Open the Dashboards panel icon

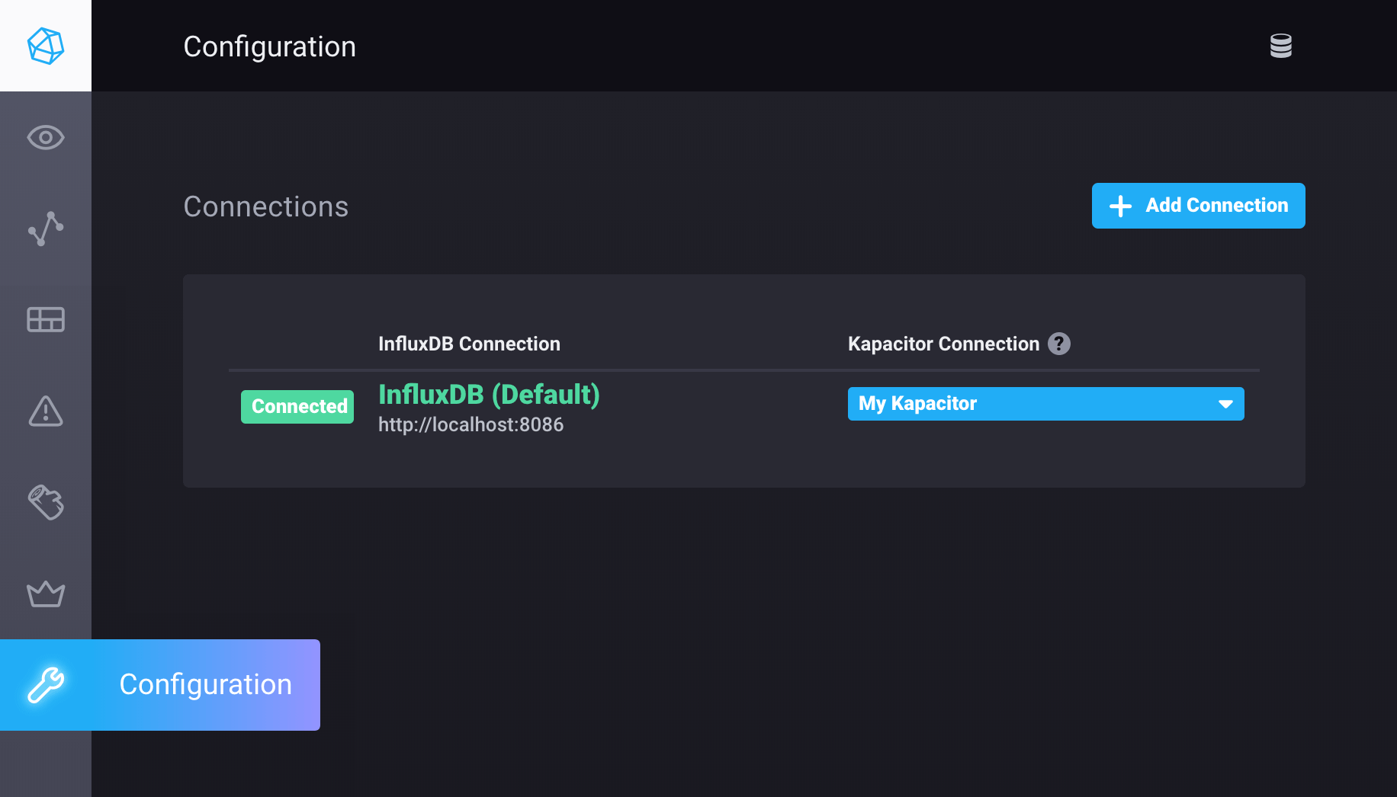[x=45, y=320]
